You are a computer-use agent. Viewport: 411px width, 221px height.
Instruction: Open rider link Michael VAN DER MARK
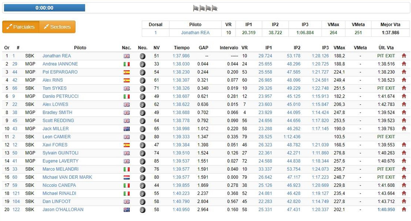tap(67, 177)
